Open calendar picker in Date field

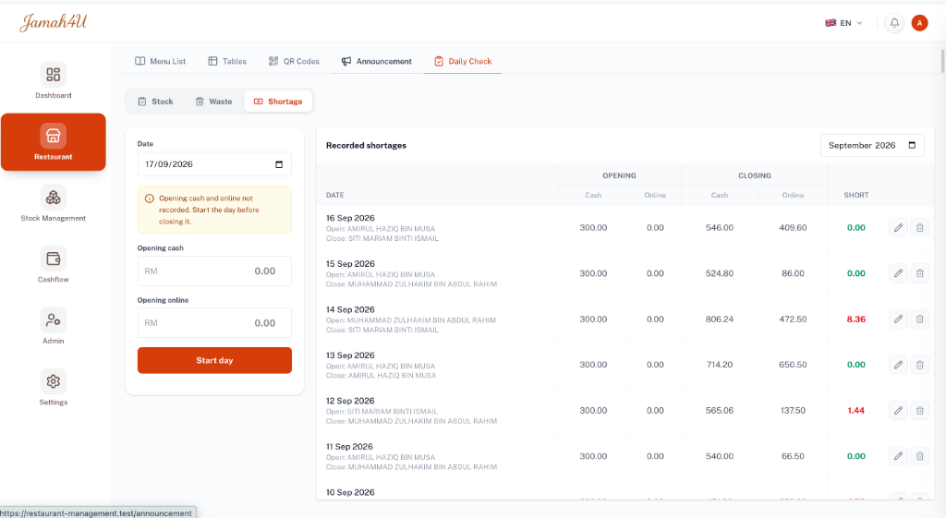279,164
